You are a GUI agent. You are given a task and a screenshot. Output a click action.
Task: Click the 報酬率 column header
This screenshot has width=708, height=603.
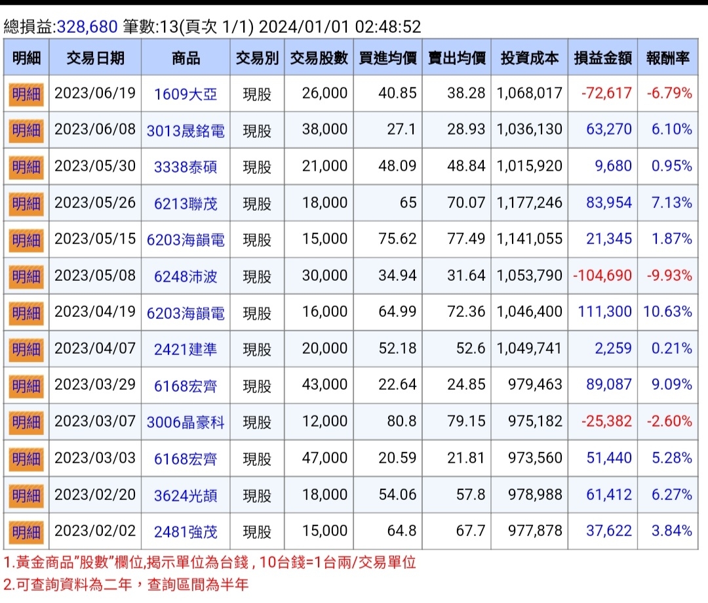coord(668,57)
